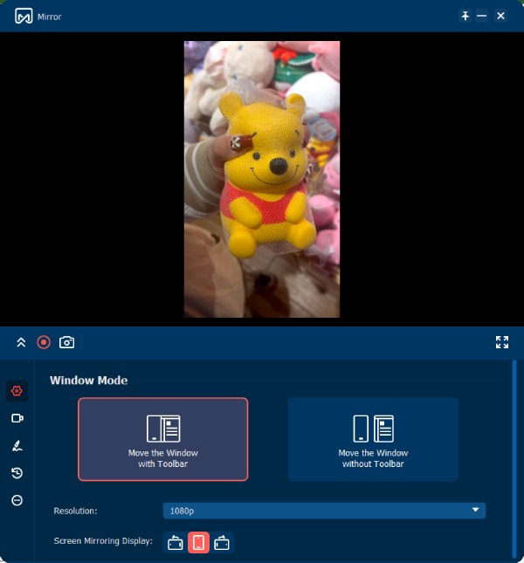The width and height of the screenshot is (524, 563).
Task: Click the settings panel vertical scrollbar
Action: pyautogui.click(x=514, y=460)
